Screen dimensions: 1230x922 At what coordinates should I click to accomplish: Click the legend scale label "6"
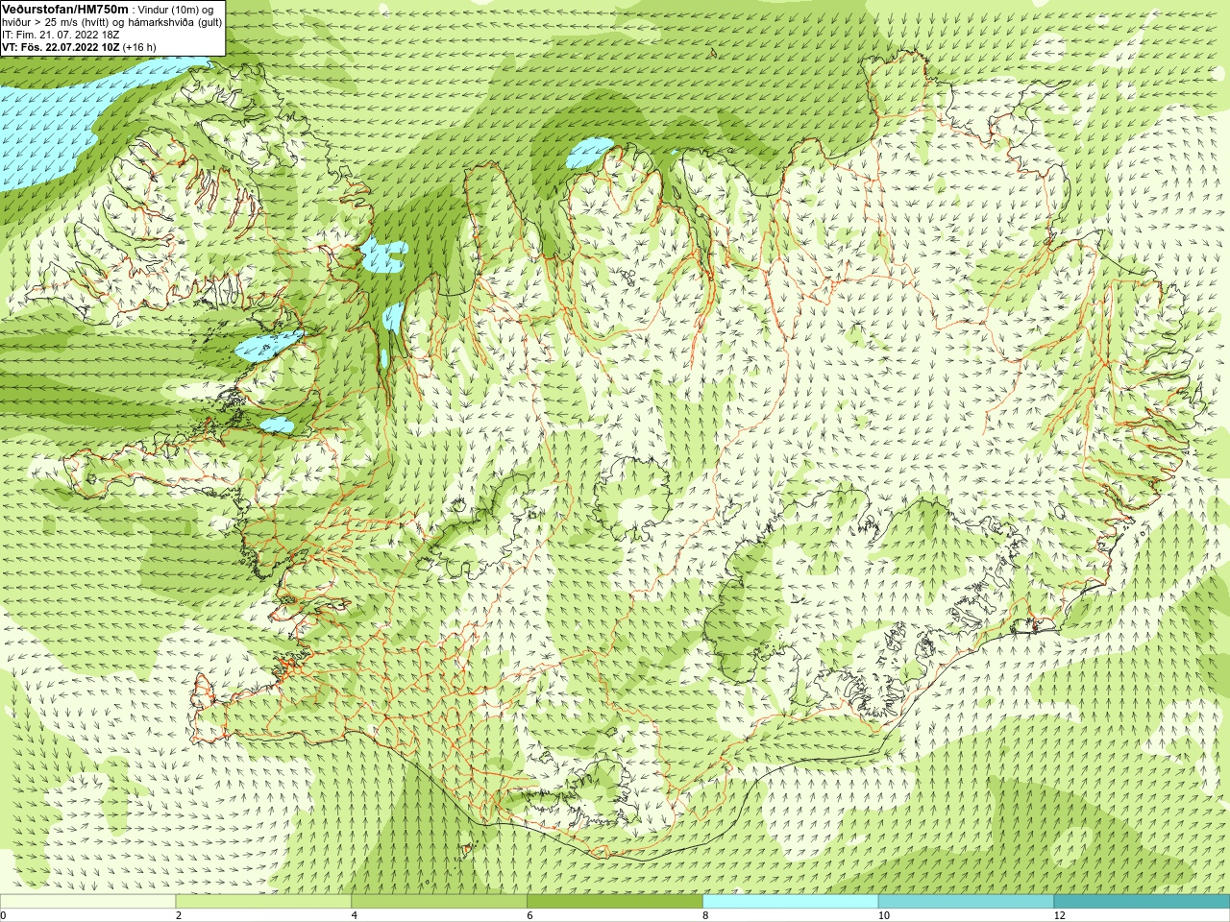(x=530, y=915)
